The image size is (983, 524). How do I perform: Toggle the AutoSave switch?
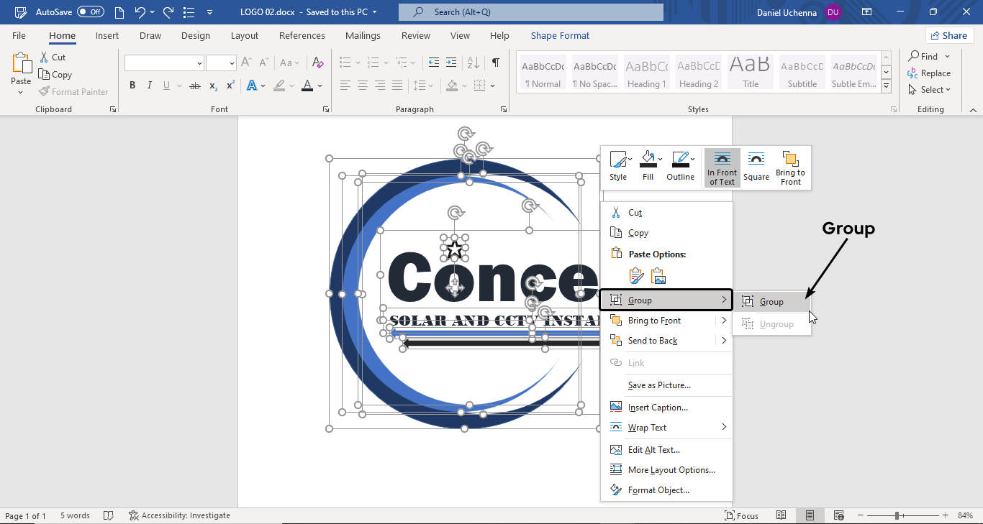[91, 12]
